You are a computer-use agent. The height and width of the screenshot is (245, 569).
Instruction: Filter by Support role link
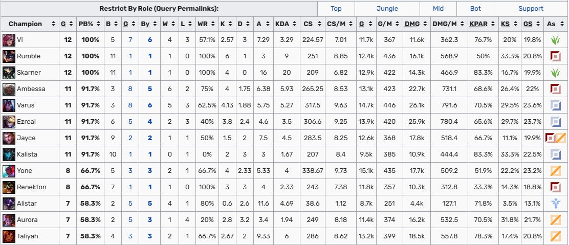point(531,9)
